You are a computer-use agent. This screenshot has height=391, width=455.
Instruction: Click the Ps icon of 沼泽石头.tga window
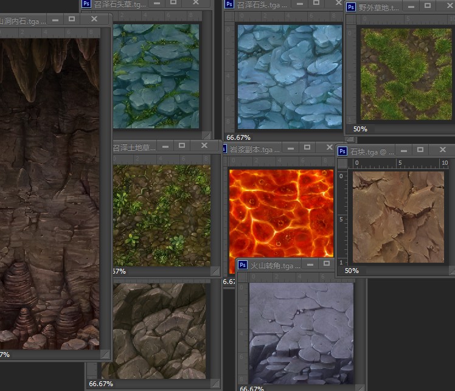(229, 4)
